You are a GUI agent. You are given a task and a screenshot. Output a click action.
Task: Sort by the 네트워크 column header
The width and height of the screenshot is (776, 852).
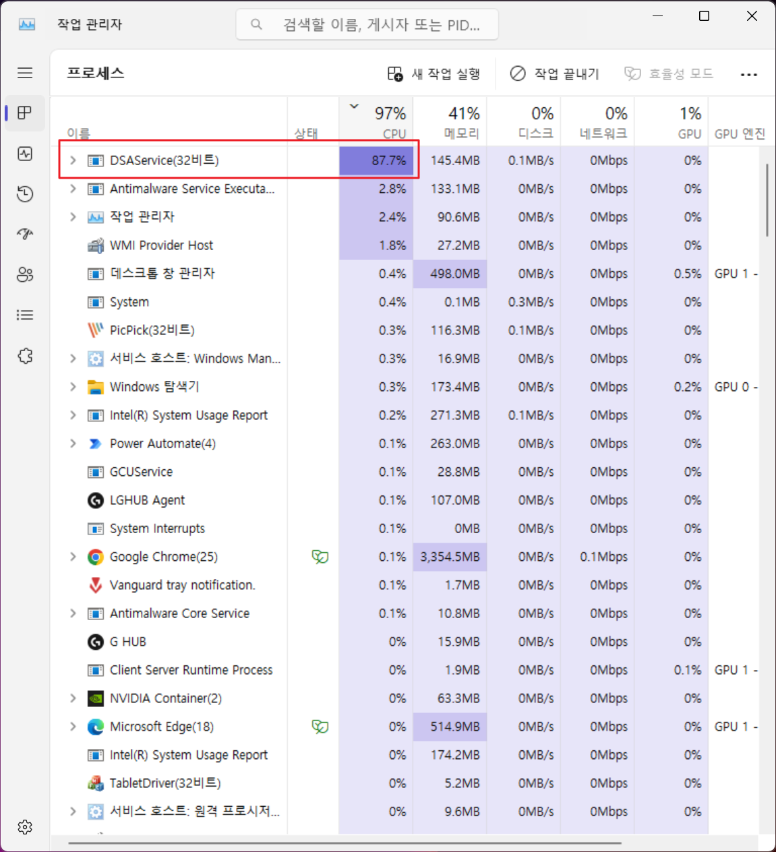[x=598, y=121]
